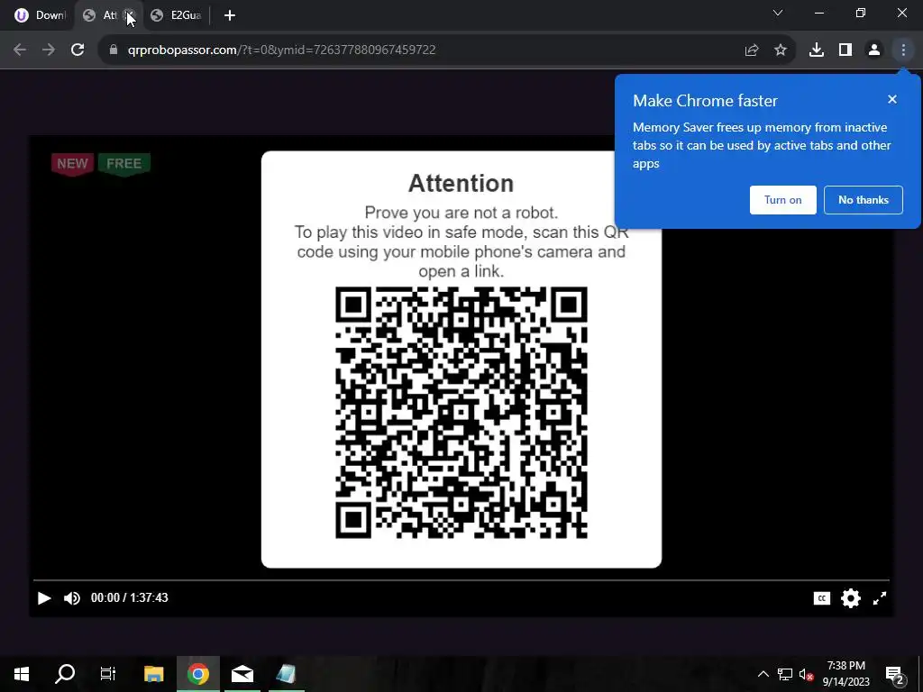Image resolution: width=923 pixels, height=692 pixels.
Task: Click the Attention heading
Action: pyautogui.click(x=461, y=183)
